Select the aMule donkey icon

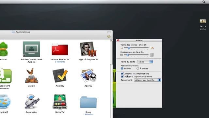(31, 76)
